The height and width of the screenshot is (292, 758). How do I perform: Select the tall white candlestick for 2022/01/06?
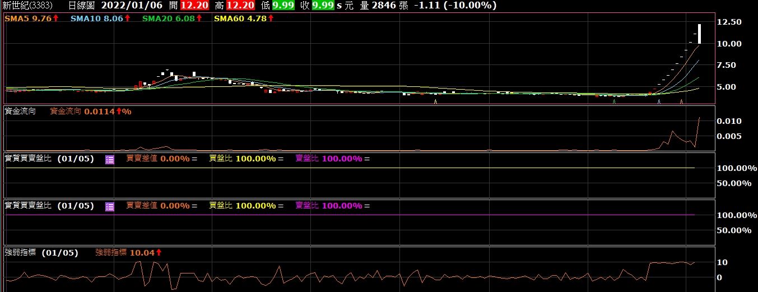[700, 34]
